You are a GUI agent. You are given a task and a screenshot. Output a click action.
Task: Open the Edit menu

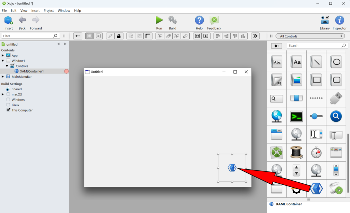pyautogui.click(x=13, y=11)
